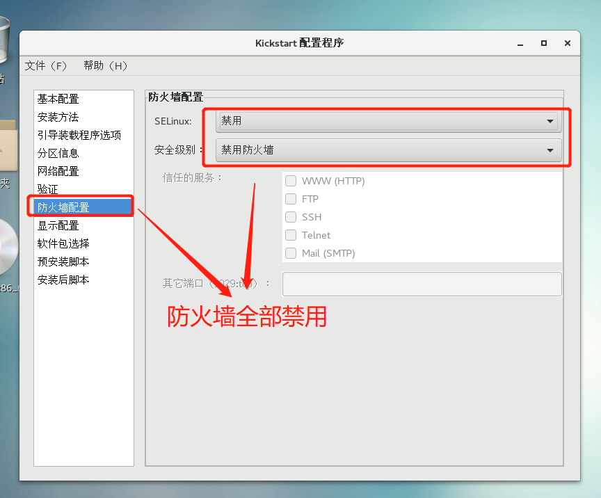Open 显示配置 section

pos(83,225)
